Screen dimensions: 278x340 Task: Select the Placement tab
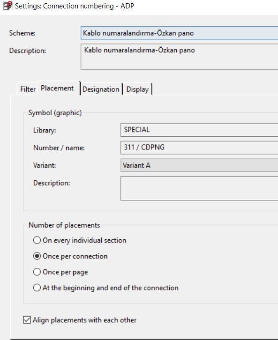point(57,88)
